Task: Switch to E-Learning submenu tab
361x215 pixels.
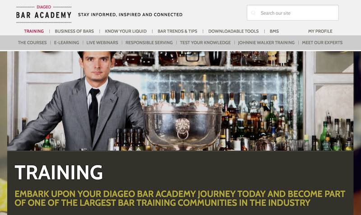Action: [x=66, y=42]
